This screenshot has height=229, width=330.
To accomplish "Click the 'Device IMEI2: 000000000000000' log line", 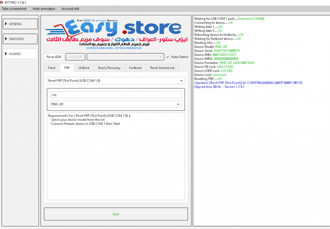I will [x=216, y=59].
